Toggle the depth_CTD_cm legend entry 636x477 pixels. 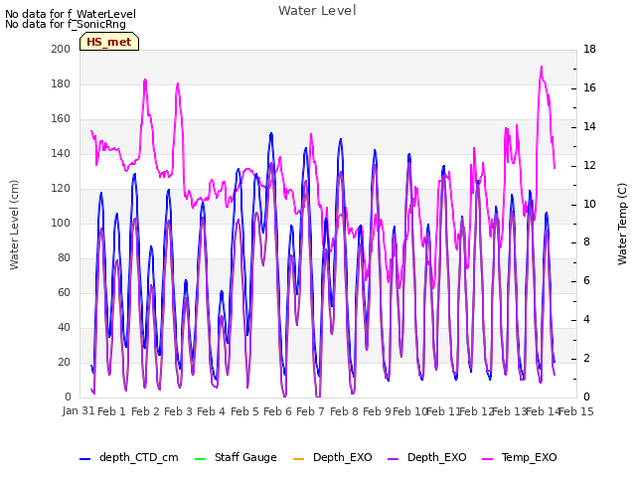pyautogui.click(x=128, y=457)
